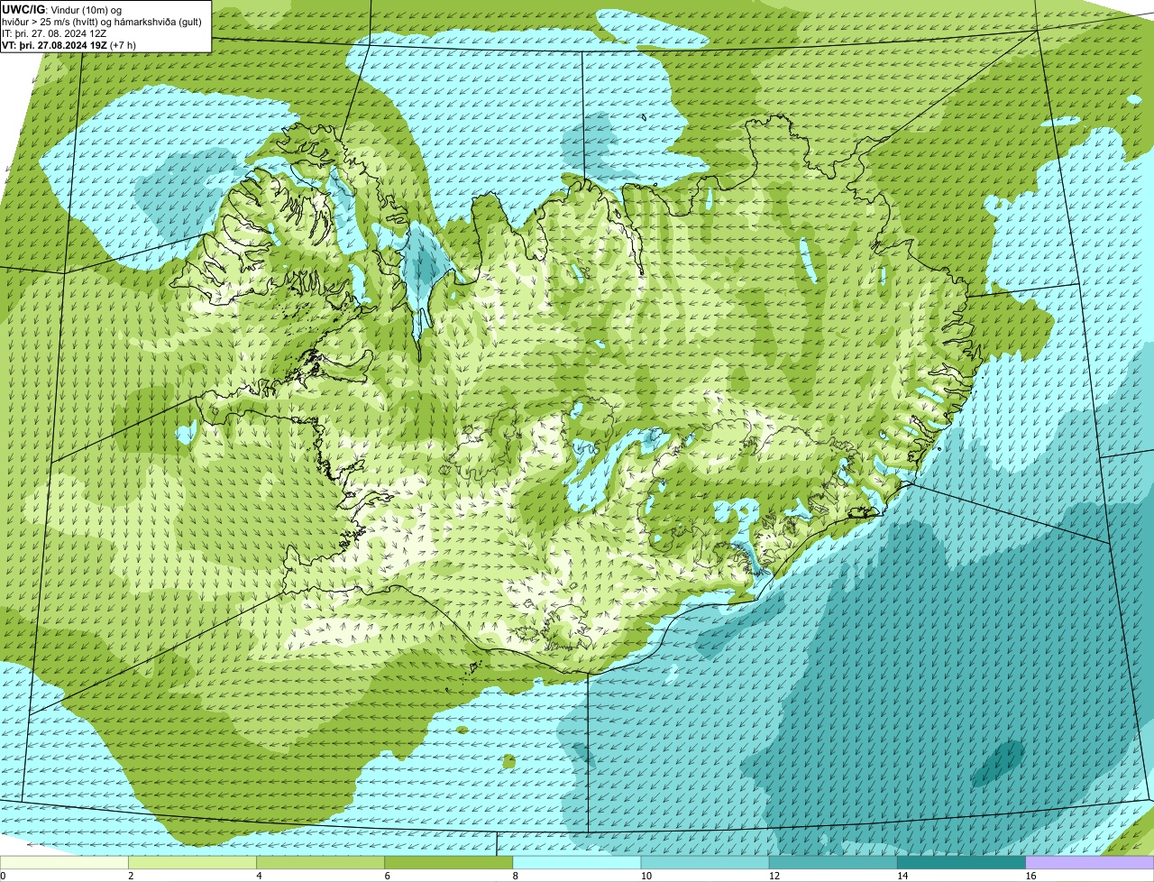
Task: Click the pale yellow 0–2 legend swatch
Action: coord(64,863)
